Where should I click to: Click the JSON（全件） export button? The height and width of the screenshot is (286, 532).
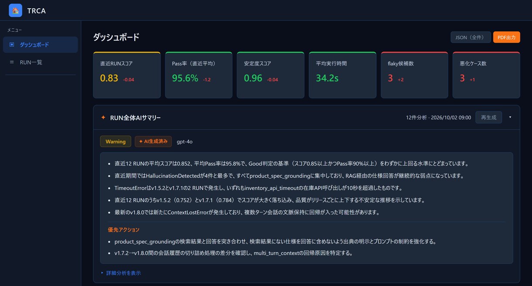[471, 37]
